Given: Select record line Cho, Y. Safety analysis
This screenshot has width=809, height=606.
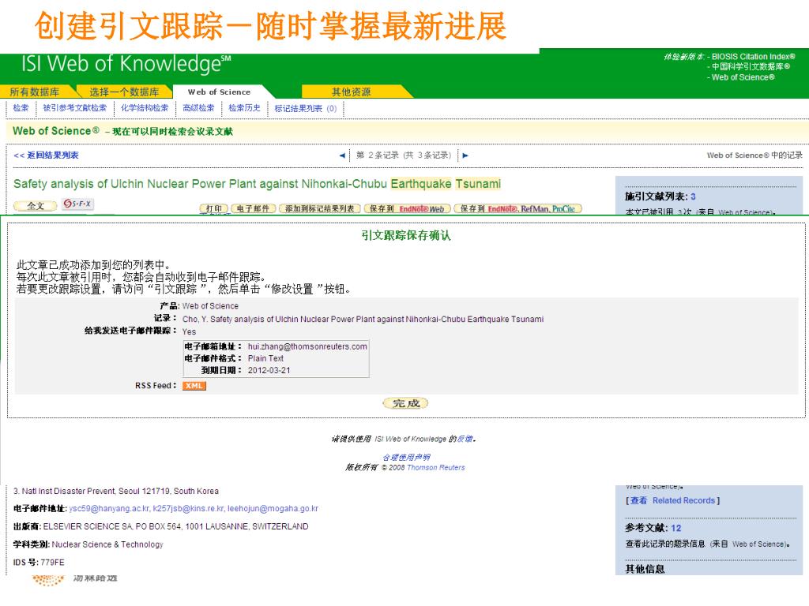Looking at the screenshot, I should pyautogui.click(x=363, y=320).
